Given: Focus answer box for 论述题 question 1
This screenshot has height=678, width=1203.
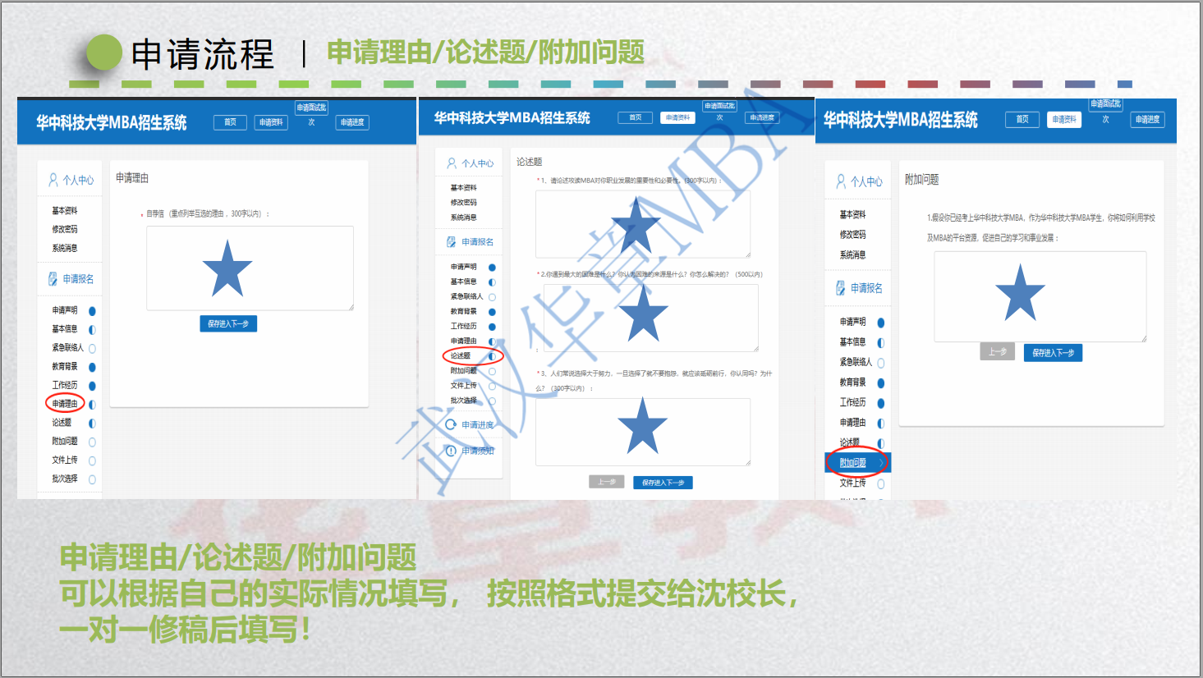Looking at the screenshot, I should [643, 224].
